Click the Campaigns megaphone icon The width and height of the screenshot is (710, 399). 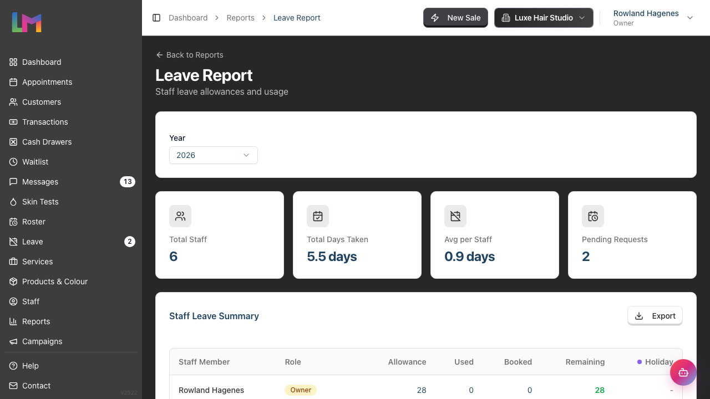click(13, 341)
